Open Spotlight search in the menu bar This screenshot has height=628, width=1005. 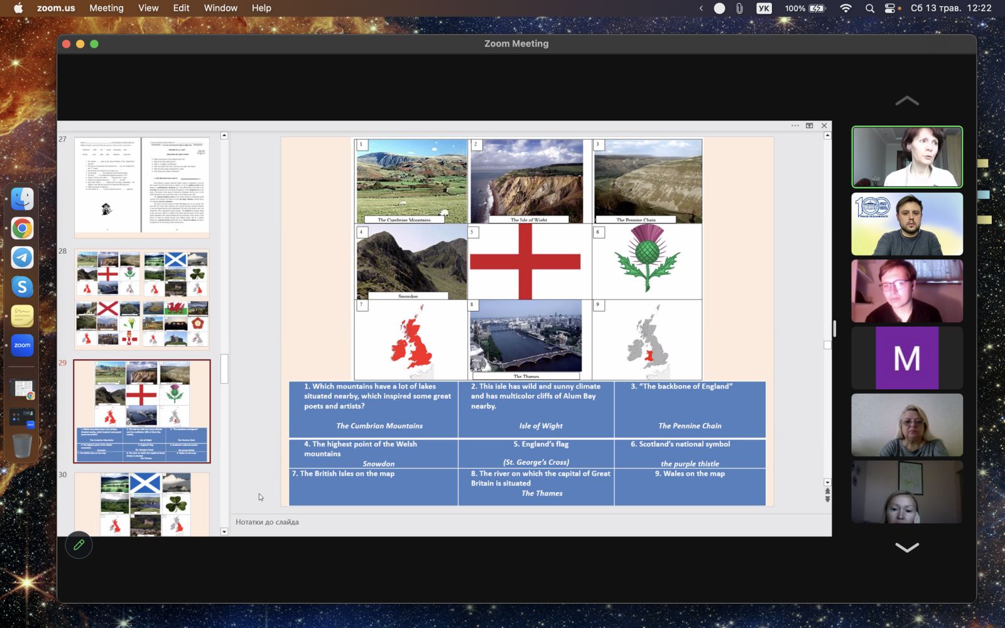(x=869, y=8)
